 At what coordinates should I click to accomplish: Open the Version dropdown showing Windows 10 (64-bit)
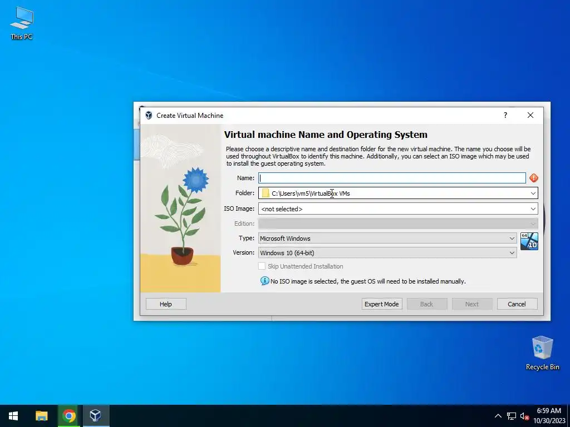(x=387, y=253)
